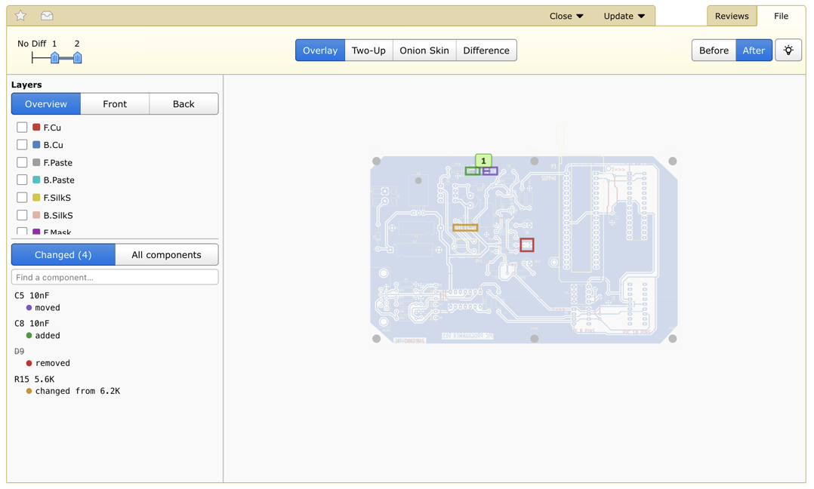Show All components list
The width and height of the screenshot is (814, 489).
pos(166,254)
